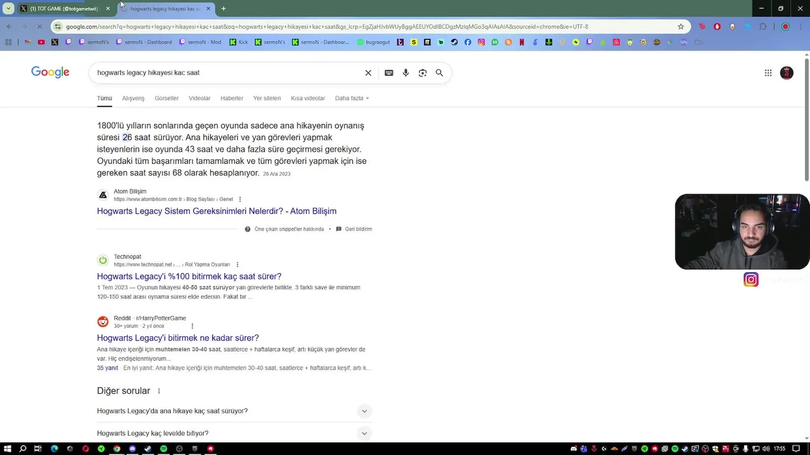Open Google Lens image search
Screen dimensions: 810x455
[x=423, y=73]
